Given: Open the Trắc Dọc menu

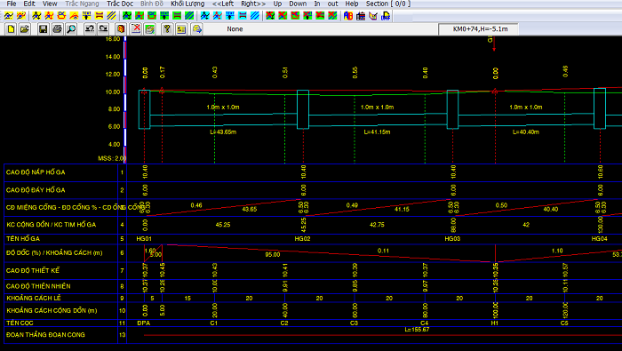Looking at the screenshot, I should pos(120,4).
